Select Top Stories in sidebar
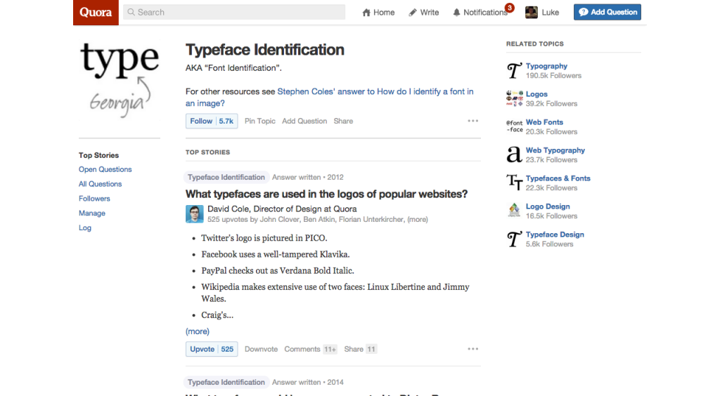The image size is (720, 396). pos(98,155)
